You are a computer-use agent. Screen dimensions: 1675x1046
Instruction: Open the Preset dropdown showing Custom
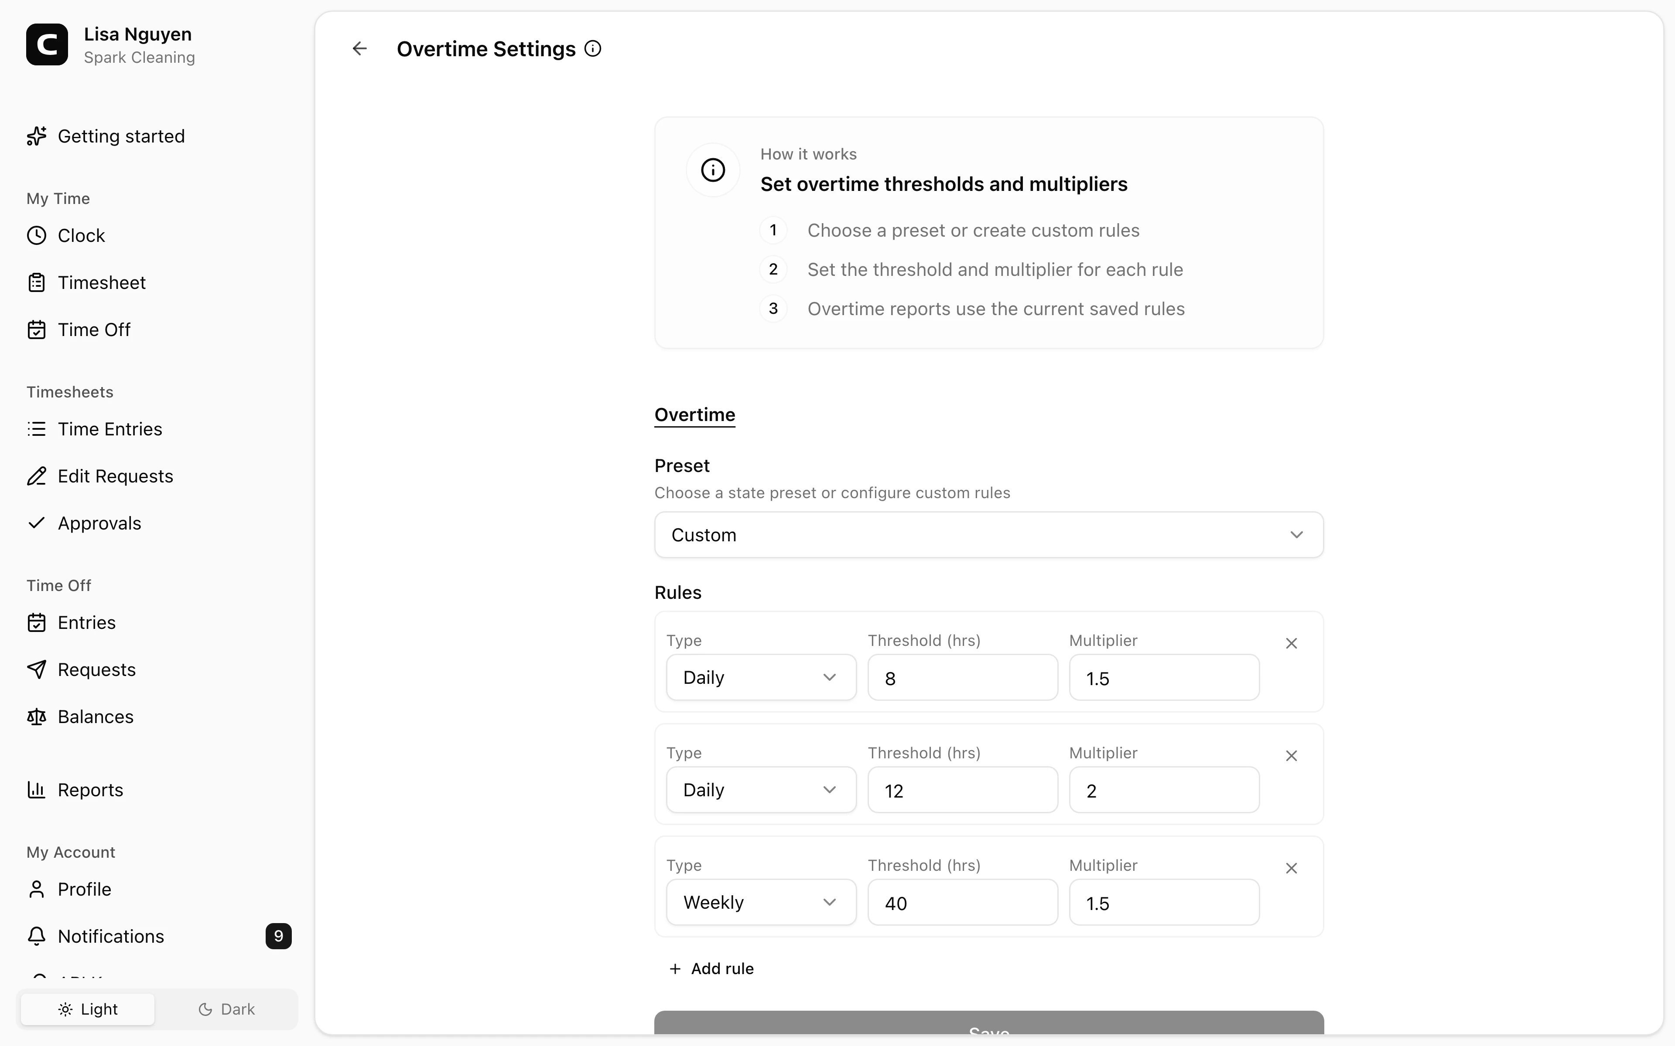click(988, 535)
